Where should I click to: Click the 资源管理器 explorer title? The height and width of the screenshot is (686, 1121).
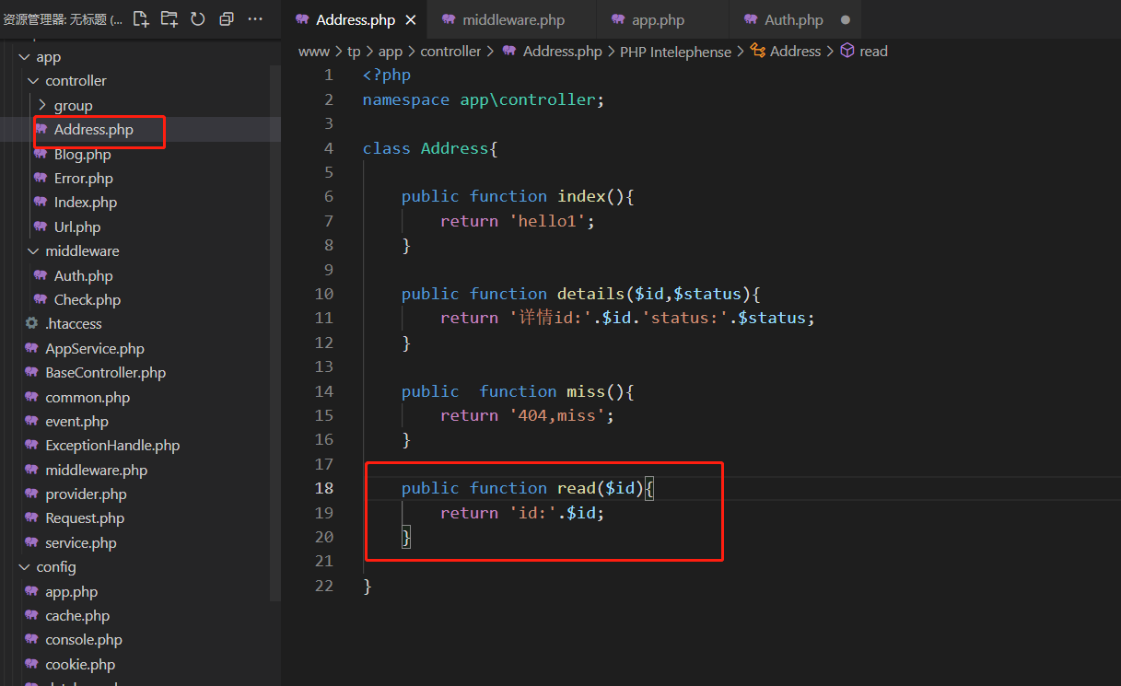[x=63, y=19]
